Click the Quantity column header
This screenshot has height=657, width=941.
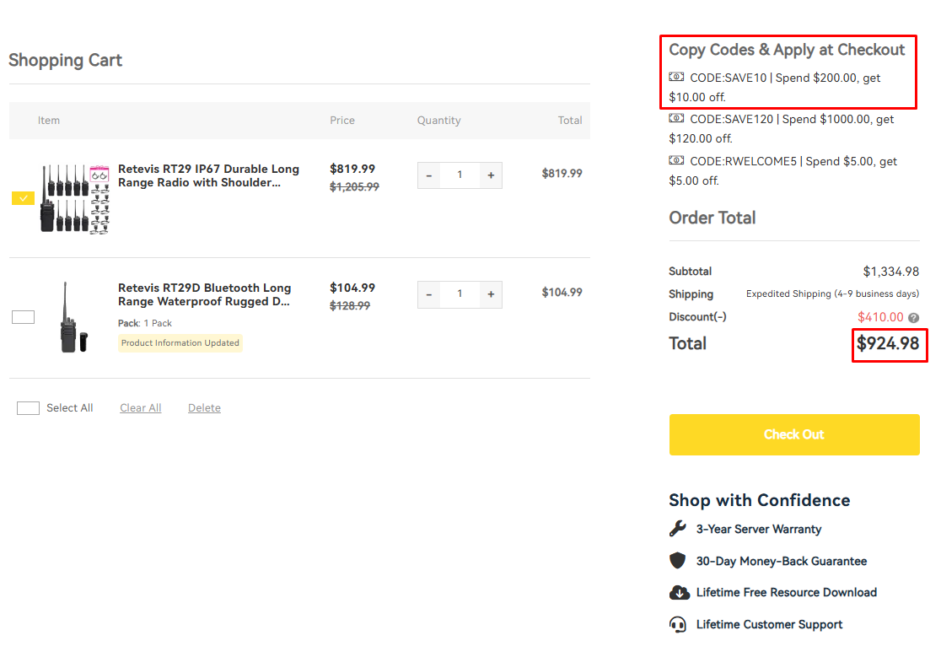(x=438, y=121)
